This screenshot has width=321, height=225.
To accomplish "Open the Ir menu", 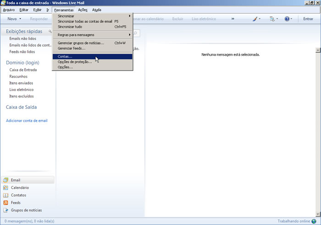I will (x=48, y=10).
